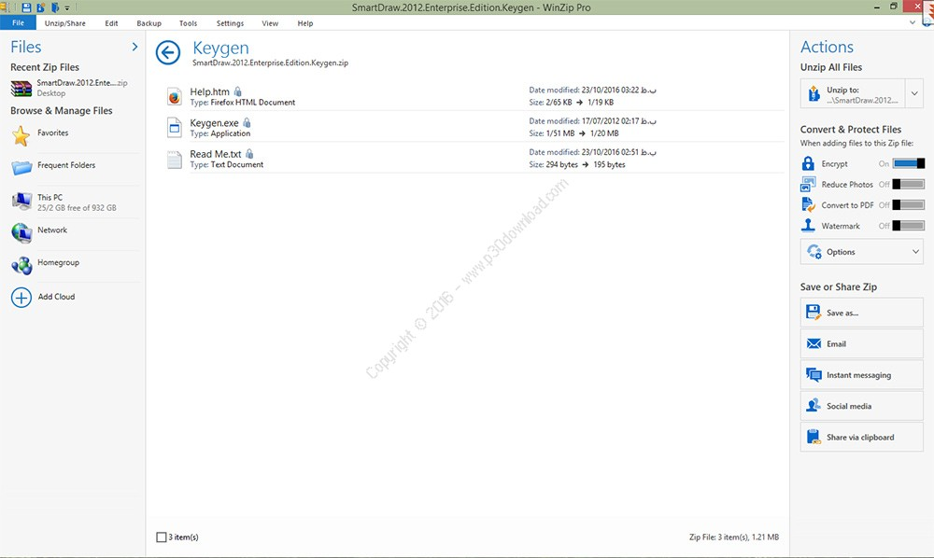Open the File tab
The height and width of the screenshot is (558, 934).
click(x=18, y=22)
